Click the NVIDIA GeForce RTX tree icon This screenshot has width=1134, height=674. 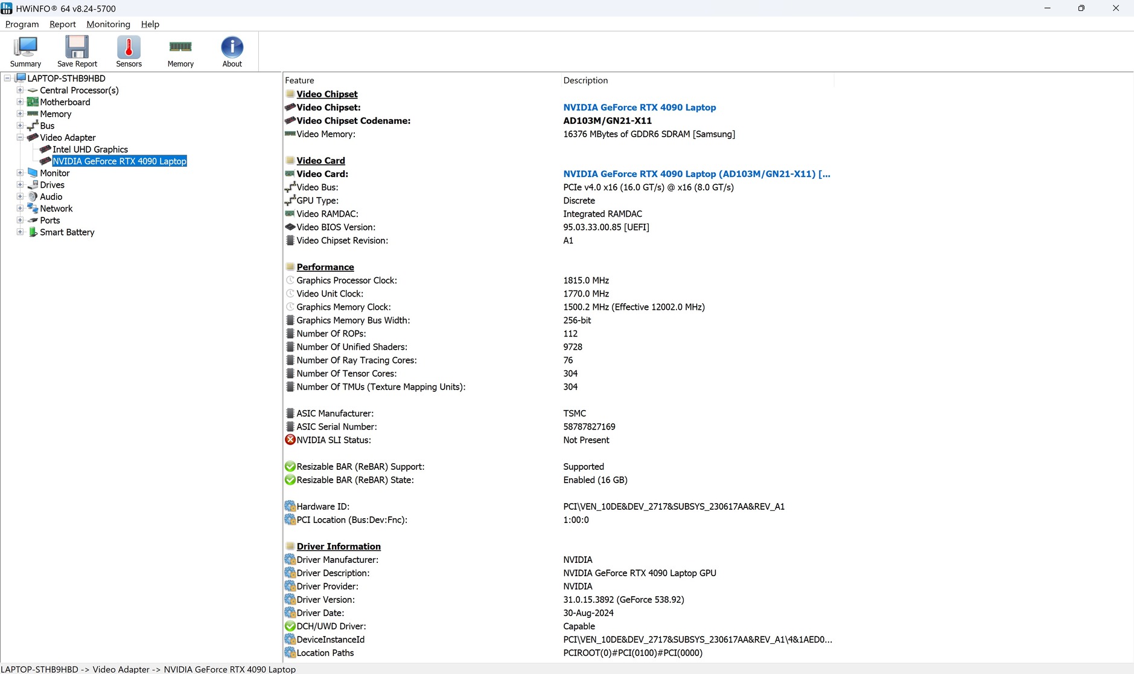click(45, 161)
